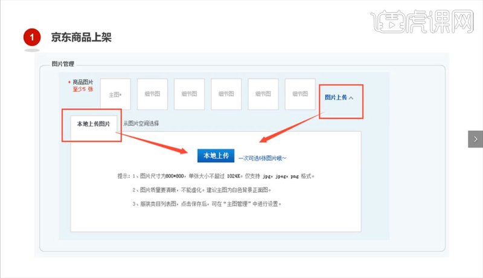Viewport: 483px width, 278px height.
Task: Collapse the 图片上传 expander
Action: 339,97
